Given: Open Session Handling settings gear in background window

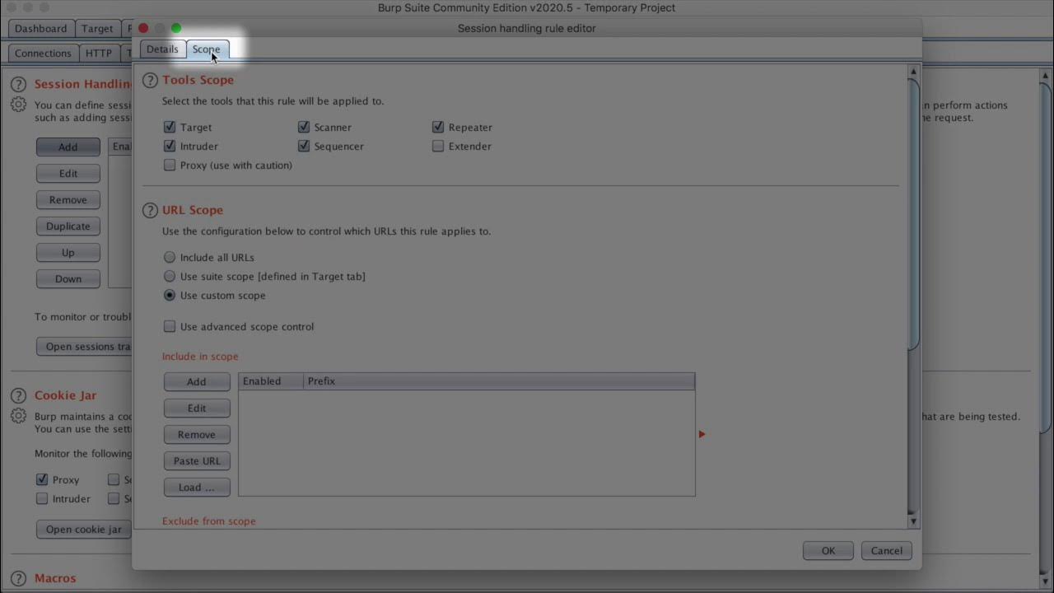Looking at the screenshot, I should click(18, 105).
